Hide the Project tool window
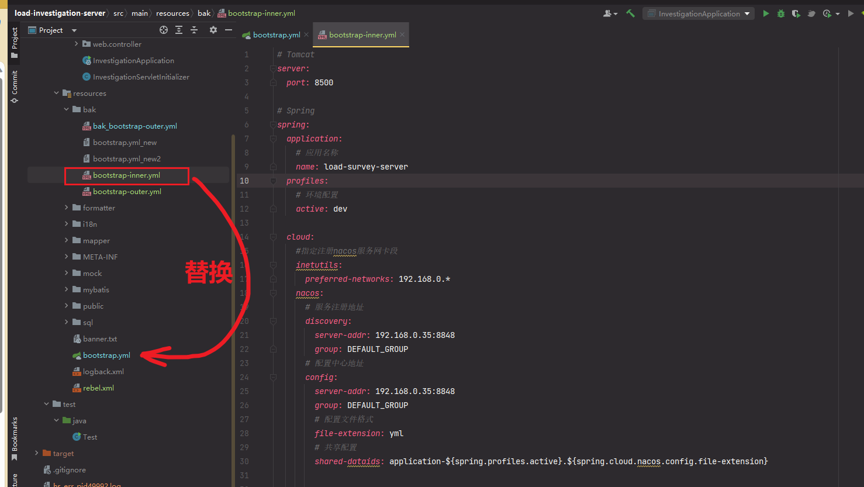Image resolution: width=864 pixels, height=487 pixels. click(229, 30)
